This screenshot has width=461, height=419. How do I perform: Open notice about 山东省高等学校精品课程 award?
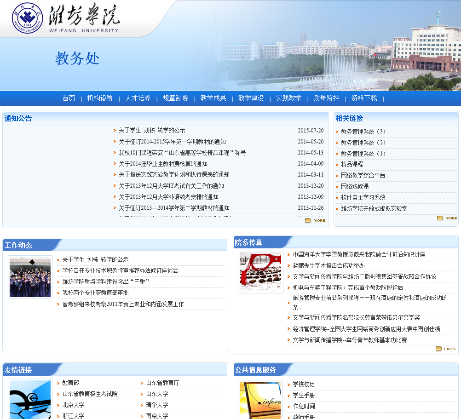click(182, 153)
